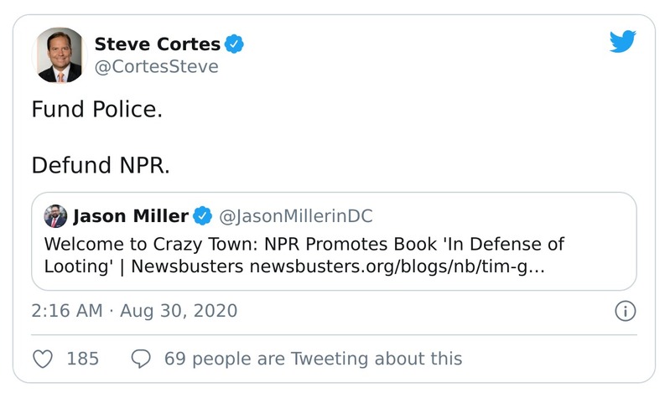The height and width of the screenshot is (398, 670).
Task: Click the "Fund Police." tweet text
Action: pos(97,109)
